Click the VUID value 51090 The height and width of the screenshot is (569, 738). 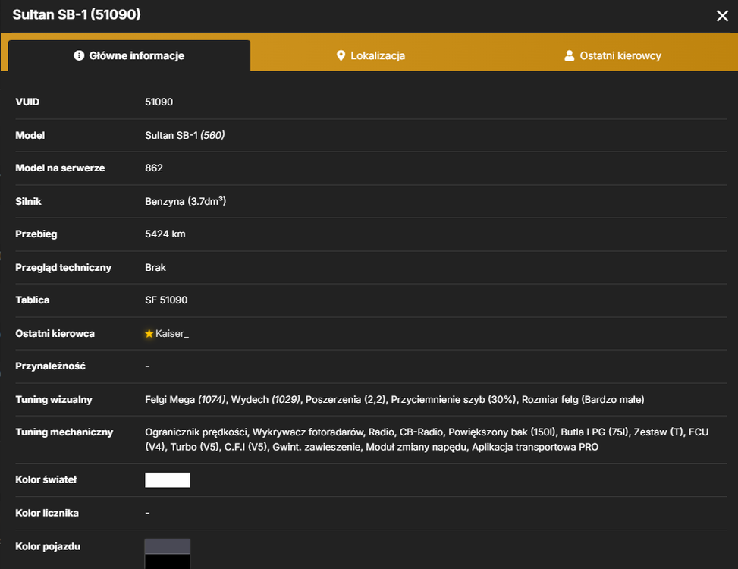coord(159,102)
